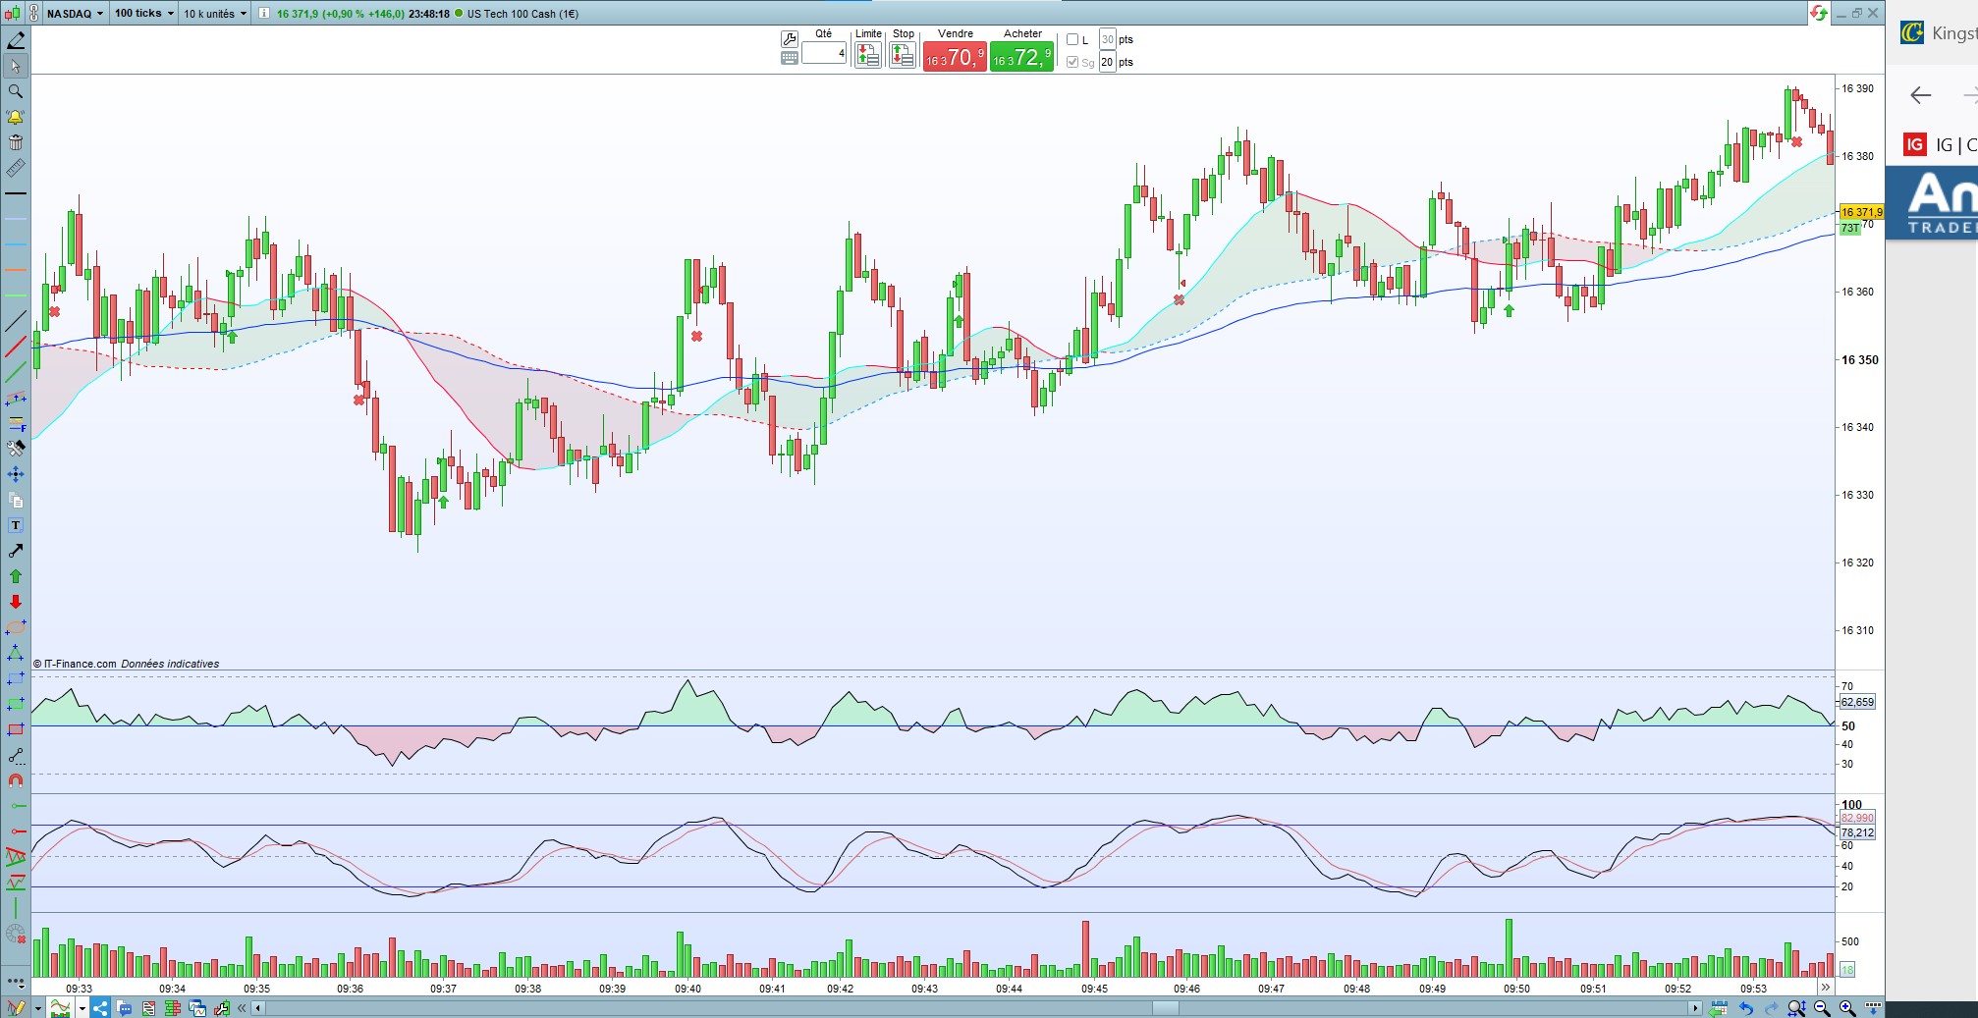Choose the black horizontal line tool

pyautogui.click(x=16, y=193)
